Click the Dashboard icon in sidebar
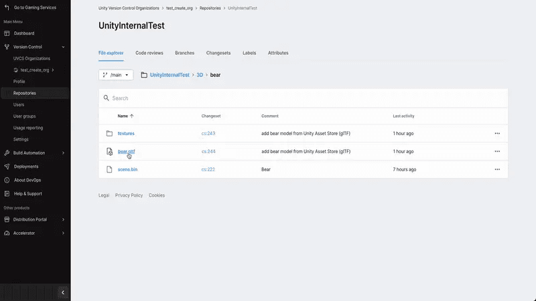 (7, 33)
